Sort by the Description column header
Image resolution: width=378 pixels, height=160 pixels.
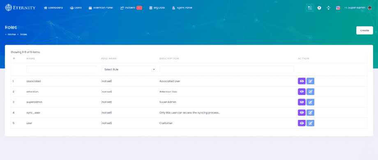pyautogui.click(x=169, y=59)
